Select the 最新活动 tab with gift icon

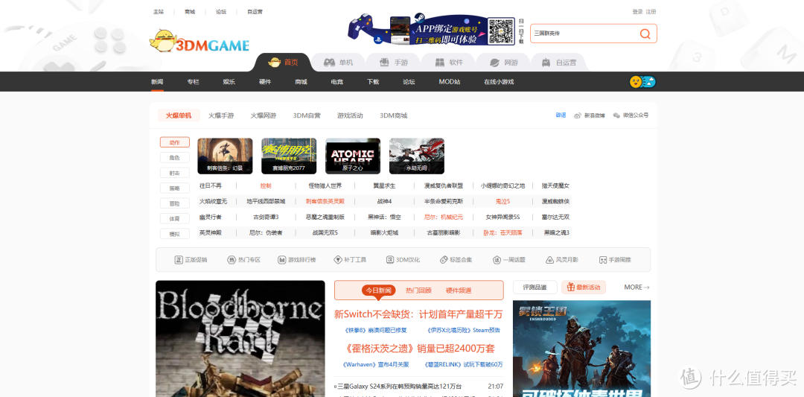pos(584,288)
